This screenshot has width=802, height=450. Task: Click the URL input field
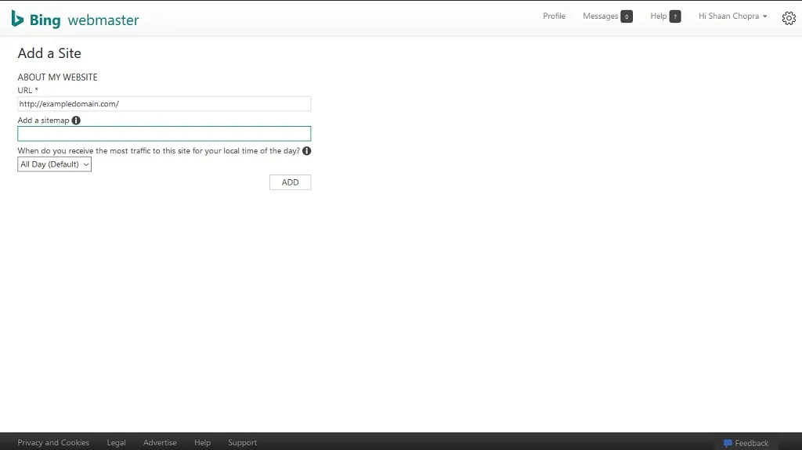164,104
